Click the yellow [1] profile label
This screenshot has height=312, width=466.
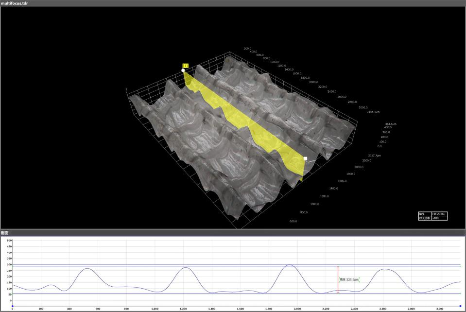click(185, 66)
